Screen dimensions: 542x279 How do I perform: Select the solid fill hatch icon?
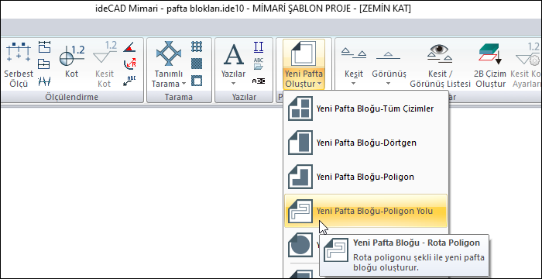point(197,64)
